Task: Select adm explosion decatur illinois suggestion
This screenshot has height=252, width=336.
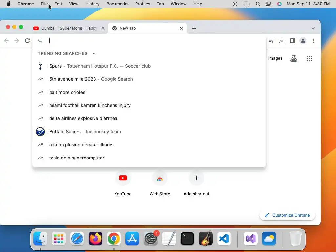Action: pyautogui.click(x=149, y=145)
